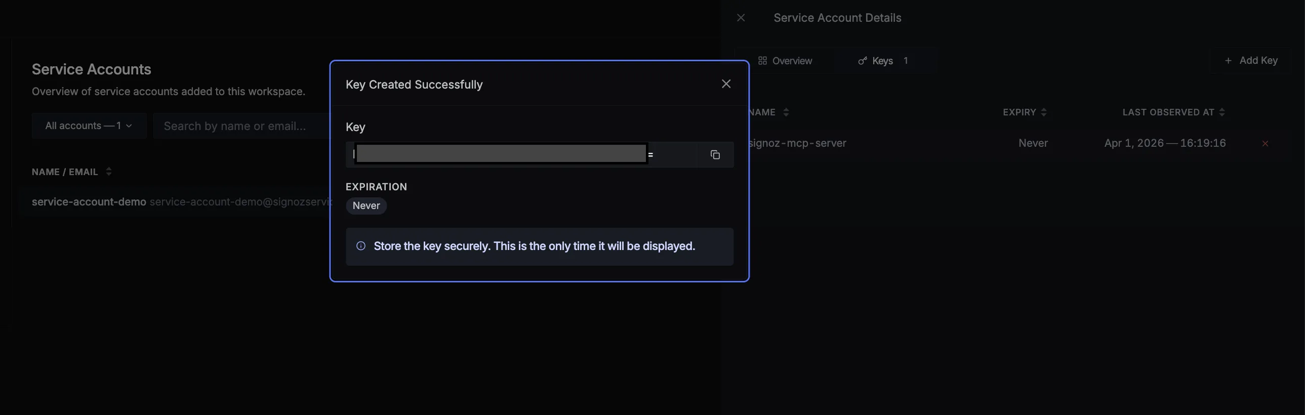The image size is (1305, 415).
Task: Click the info icon in the notice
Action: (x=361, y=246)
